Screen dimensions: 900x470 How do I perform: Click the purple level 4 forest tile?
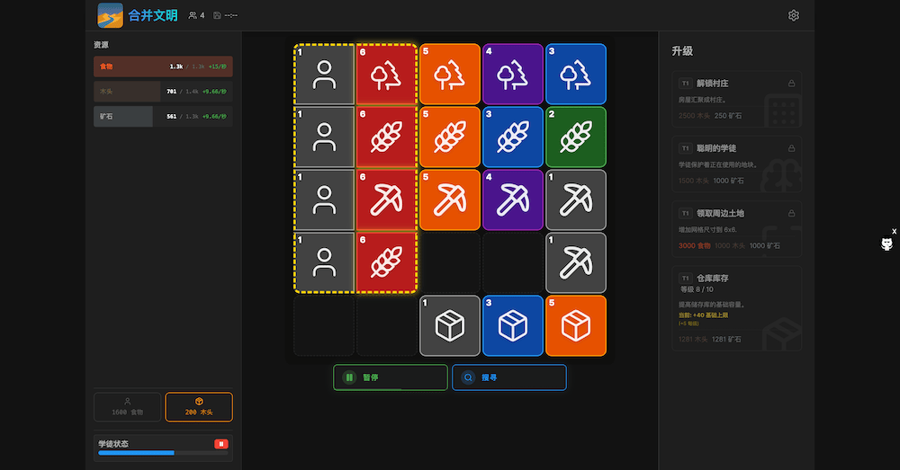(x=512, y=75)
